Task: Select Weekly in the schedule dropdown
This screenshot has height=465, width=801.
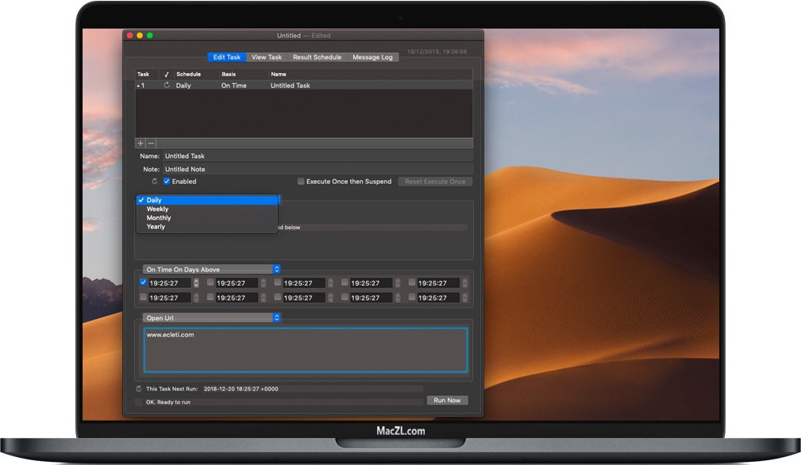Action: (x=157, y=209)
